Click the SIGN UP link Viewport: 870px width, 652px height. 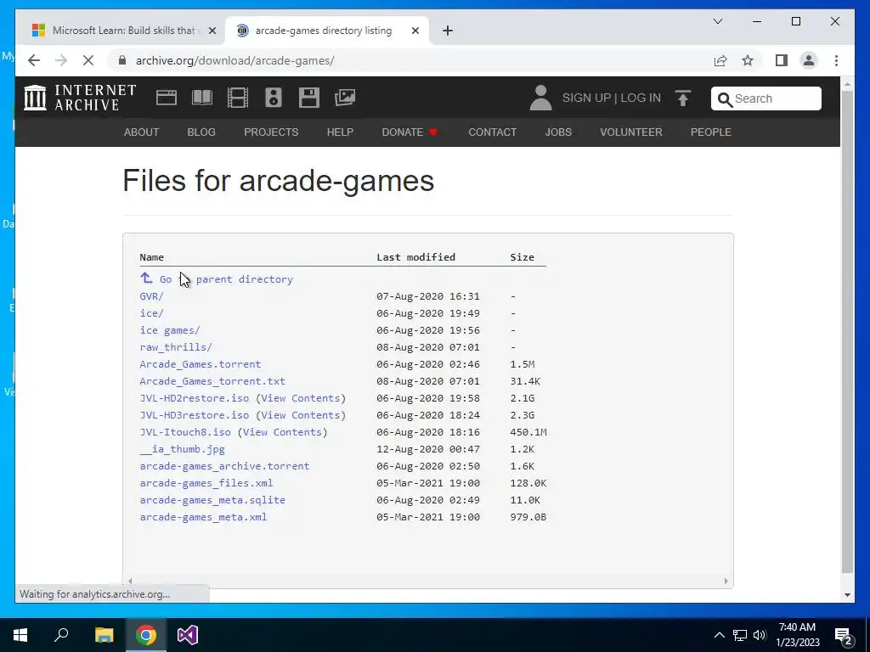[586, 98]
